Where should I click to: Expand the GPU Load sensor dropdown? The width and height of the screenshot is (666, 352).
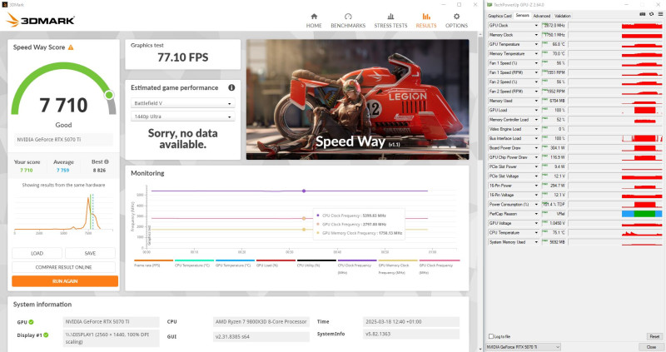click(536, 110)
